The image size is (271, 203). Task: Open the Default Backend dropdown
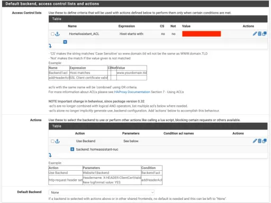pos(101,192)
